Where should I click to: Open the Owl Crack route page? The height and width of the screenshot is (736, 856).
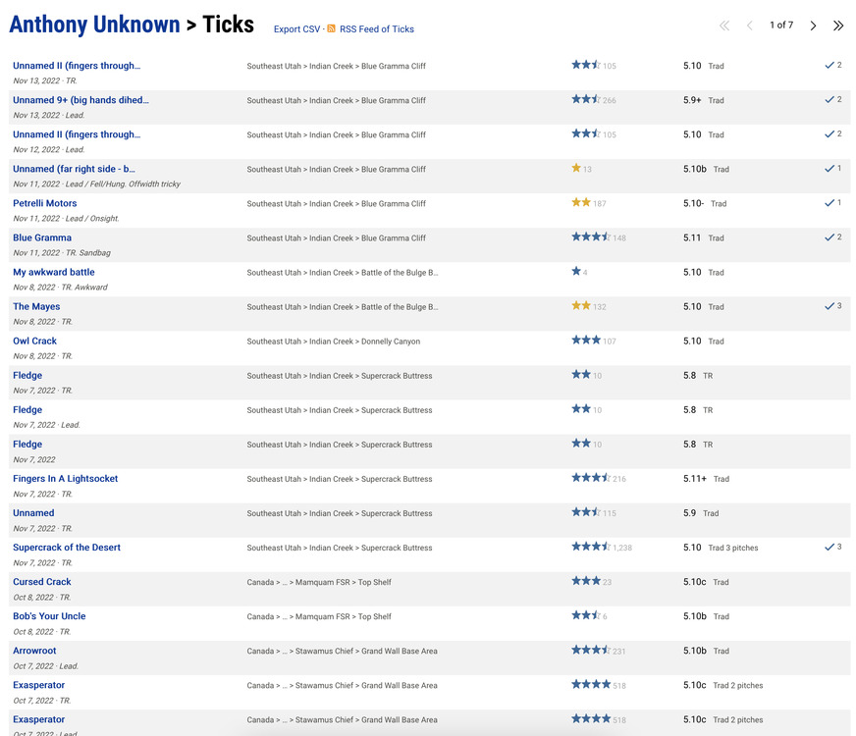(34, 342)
